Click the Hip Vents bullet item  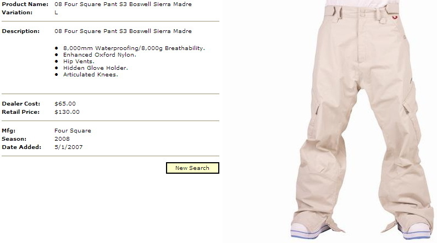pyautogui.click(x=79, y=62)
